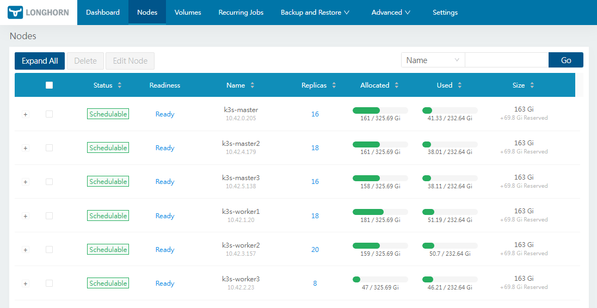
Task: Click the Ready status for k3s-master2
Action: [x=165, y=147]
